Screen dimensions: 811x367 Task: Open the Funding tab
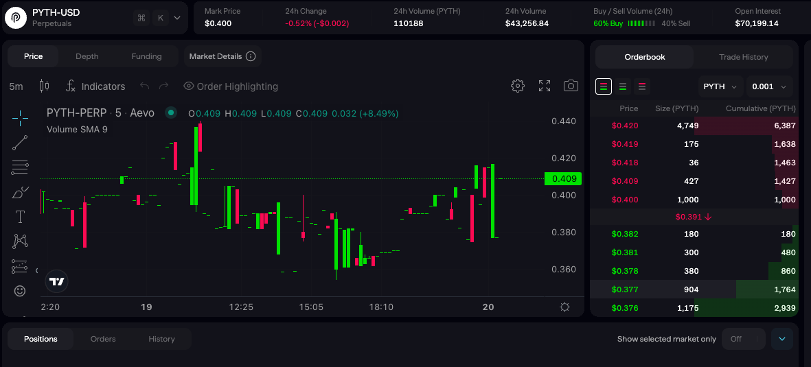(146, 56)
